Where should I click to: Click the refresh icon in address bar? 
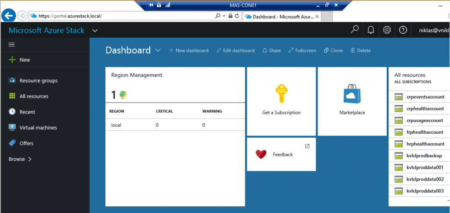point(237,16)
